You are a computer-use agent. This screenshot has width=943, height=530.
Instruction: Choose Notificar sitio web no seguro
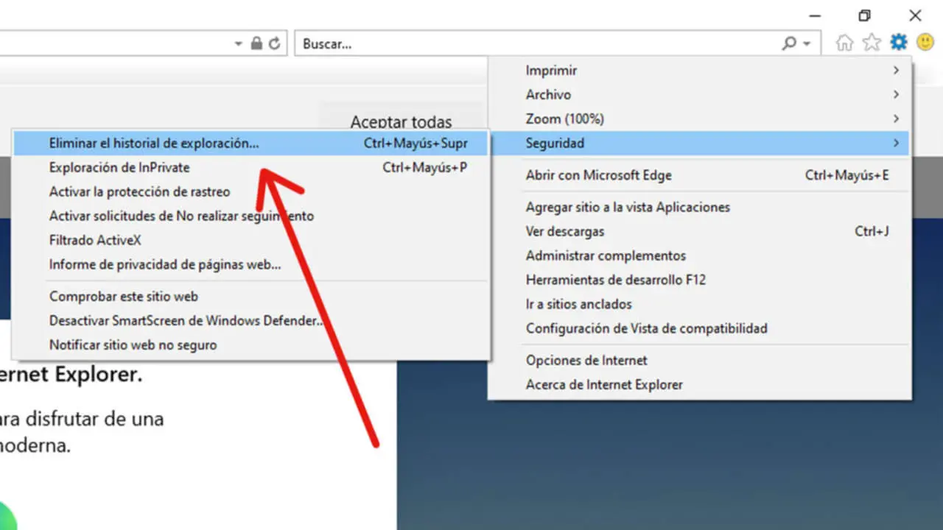coord(250,345)
